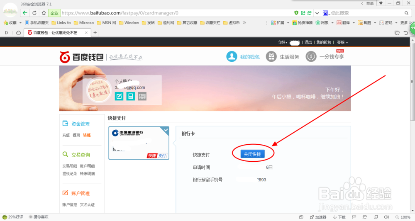Open tab list icon at tab bar right
Viewport: 415px width, 221px height.
point(397,33)
